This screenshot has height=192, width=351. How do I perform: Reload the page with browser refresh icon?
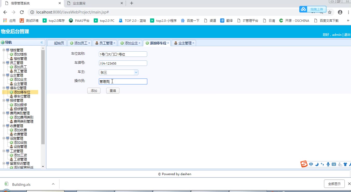(x=22, y=12)
